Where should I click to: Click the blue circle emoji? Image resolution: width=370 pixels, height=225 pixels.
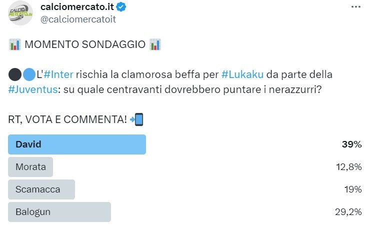tap(29, 75)
